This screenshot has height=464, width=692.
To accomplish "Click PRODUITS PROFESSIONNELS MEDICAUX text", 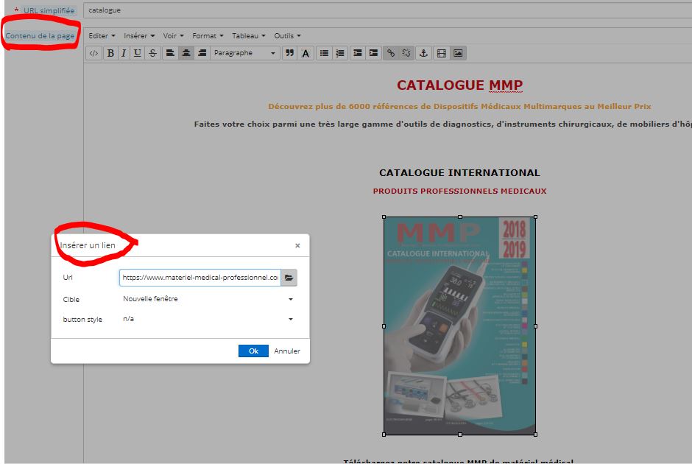I will 460,191.
